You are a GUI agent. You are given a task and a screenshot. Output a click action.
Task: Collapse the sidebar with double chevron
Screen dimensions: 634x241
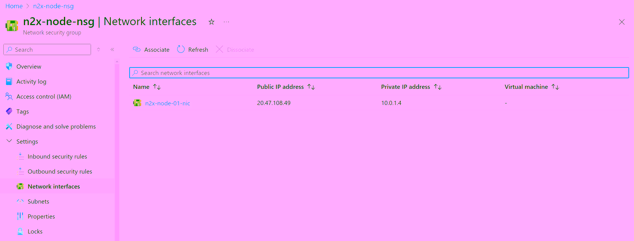pyautogui.click(x=112, y=49)
